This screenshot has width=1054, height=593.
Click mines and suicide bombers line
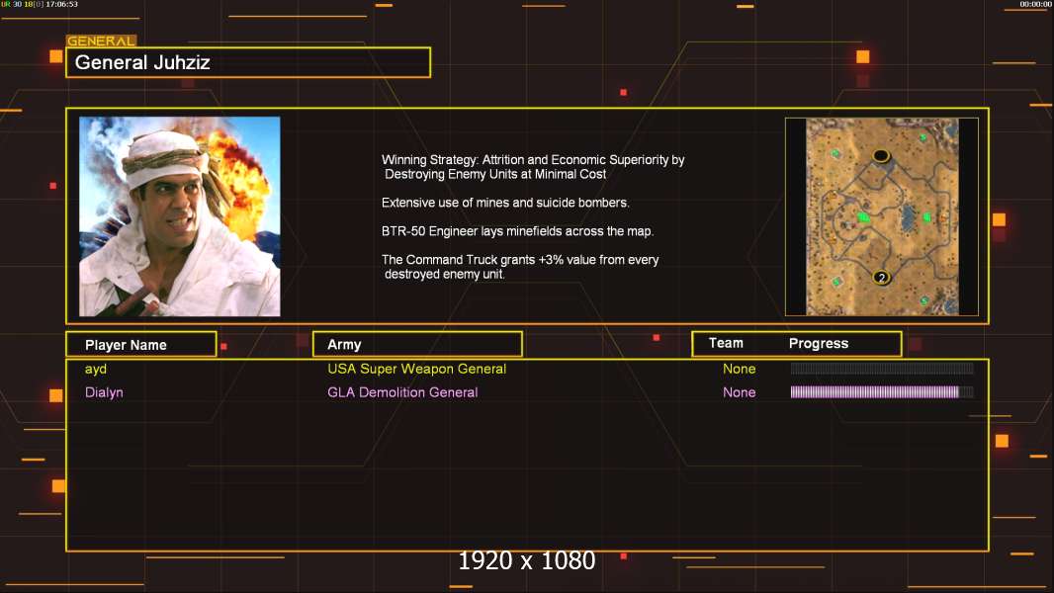(x=505, y=203)
